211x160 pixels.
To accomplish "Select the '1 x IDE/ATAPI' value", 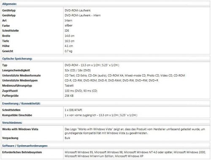I will (73, 110).
